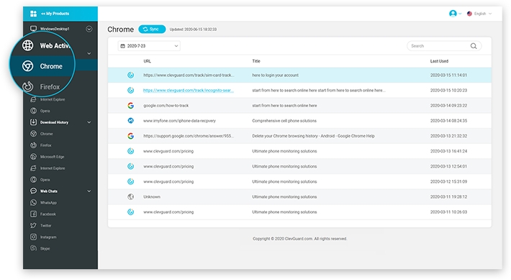The width and height of the screenshot is (511, 280).
Task: Open the user account menu
Action: (x=455, y=14)
